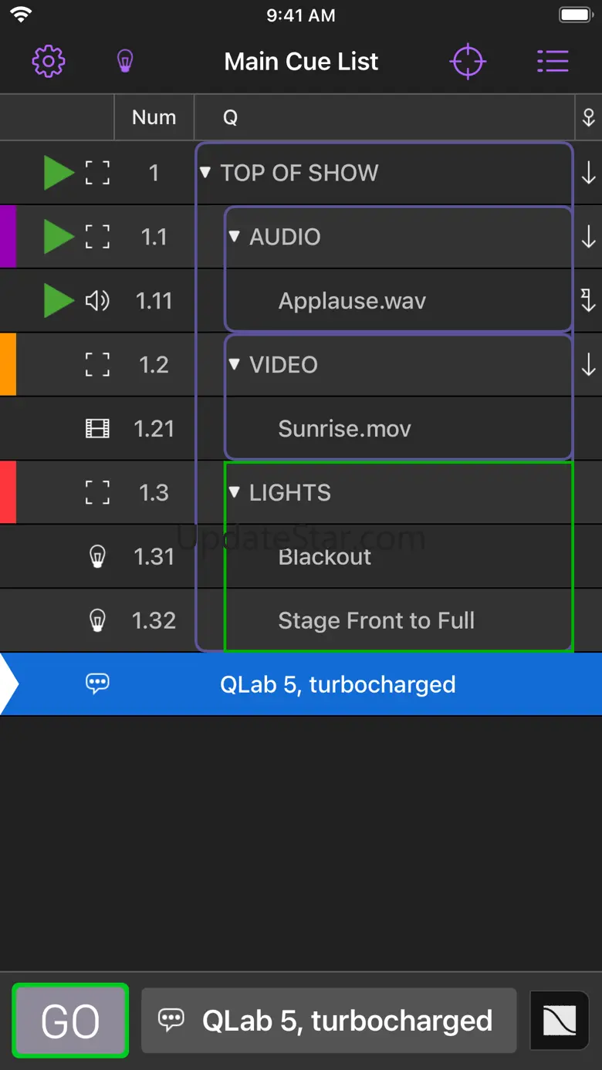Open the fade curve icon at bottom right
This screenshot has height=1070, width=602.
pyautogui.click(x=560, y=1021)
